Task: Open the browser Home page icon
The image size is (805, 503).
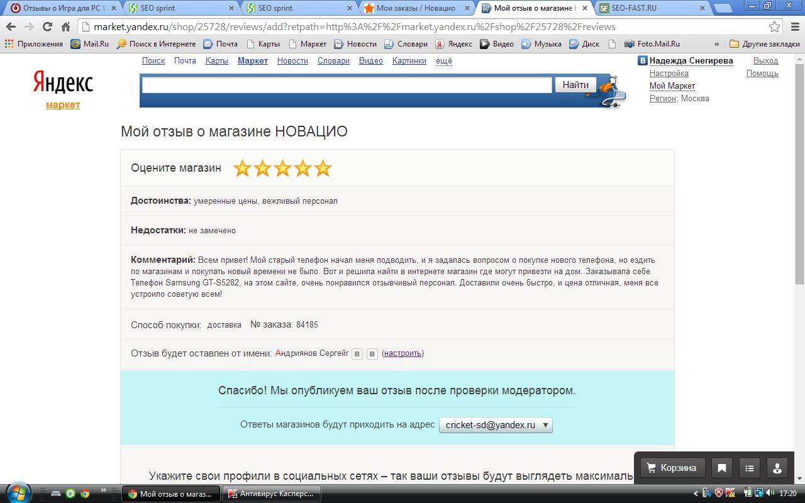Action: tap(65, 27)
